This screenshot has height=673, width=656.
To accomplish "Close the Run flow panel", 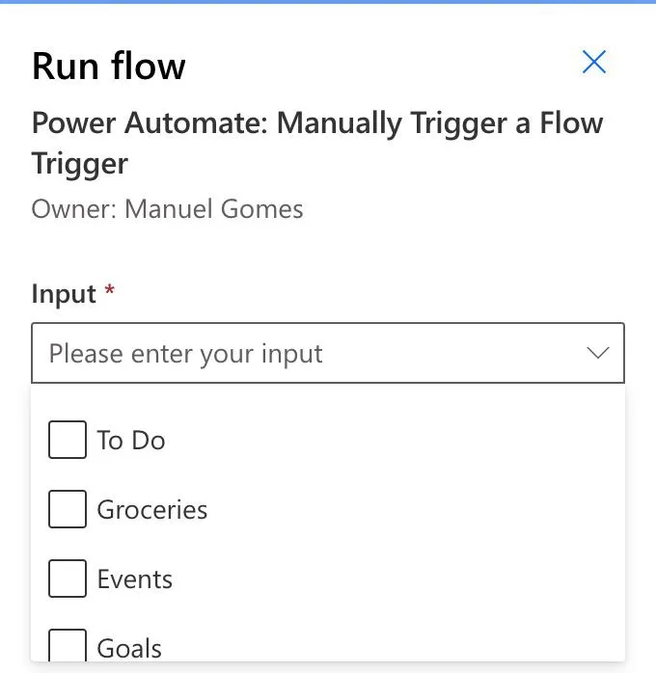I will coord(594,63).
